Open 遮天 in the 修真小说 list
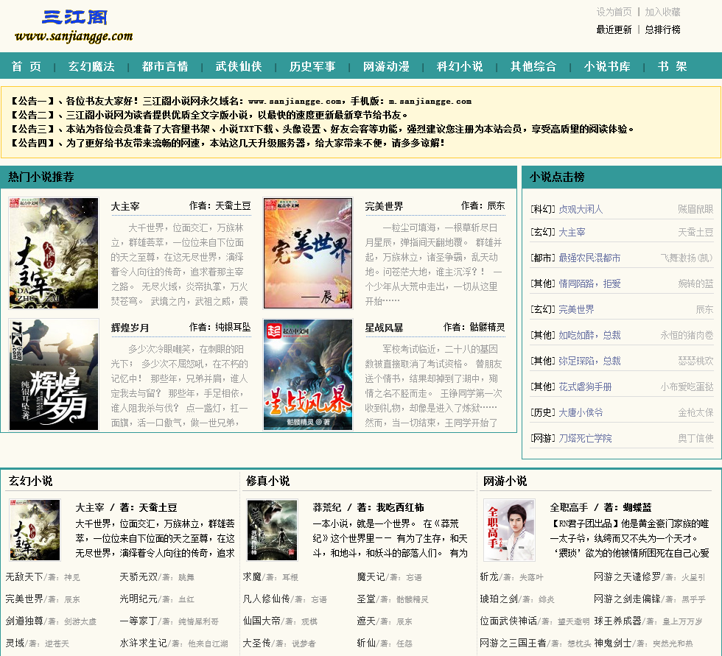 click(x=366, y=621)
